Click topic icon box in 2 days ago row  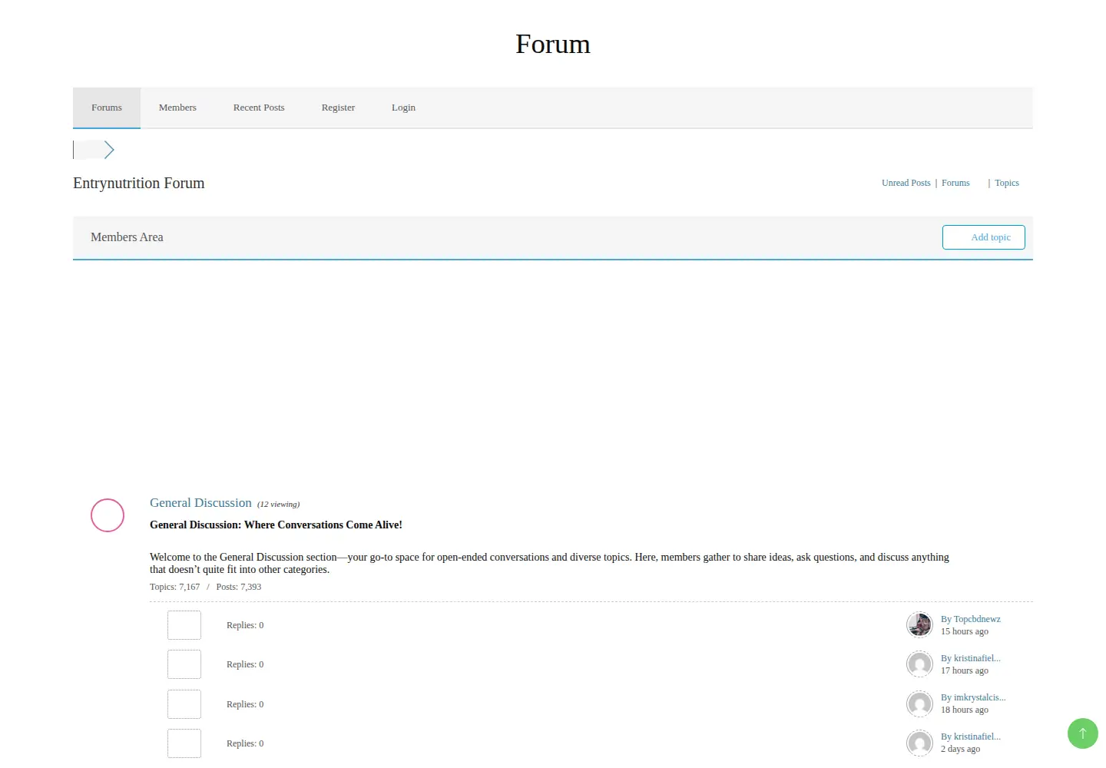coord(184,743)
